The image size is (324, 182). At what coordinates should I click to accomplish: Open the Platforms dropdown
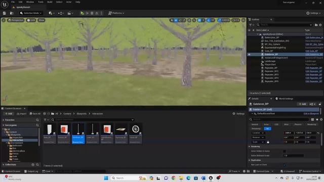116,13
